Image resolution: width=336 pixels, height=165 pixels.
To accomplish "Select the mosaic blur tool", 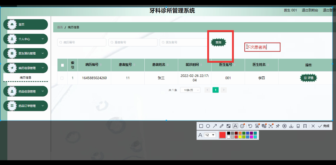I will [x=228, y=126].
